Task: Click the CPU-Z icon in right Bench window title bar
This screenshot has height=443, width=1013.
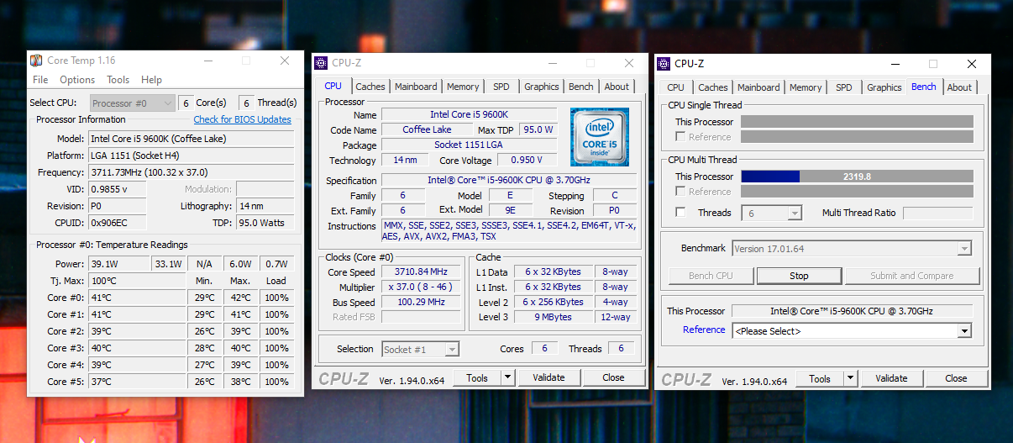Action: coord(664,63)
